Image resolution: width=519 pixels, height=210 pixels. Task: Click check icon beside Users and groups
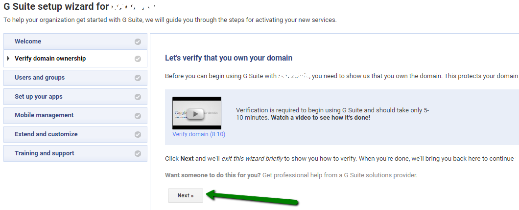pos(138,78)
